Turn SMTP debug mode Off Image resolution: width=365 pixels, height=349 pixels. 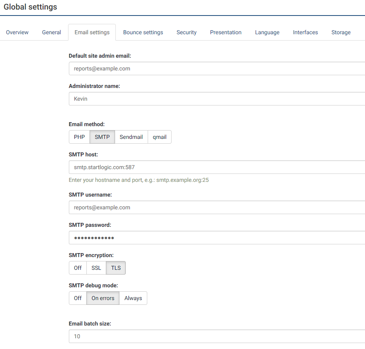tap(78, 298)
